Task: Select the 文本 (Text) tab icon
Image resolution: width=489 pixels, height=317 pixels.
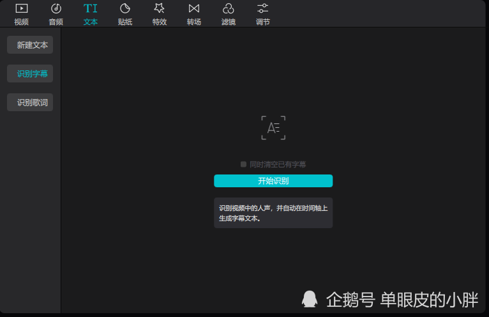Action: coord(91,9)
